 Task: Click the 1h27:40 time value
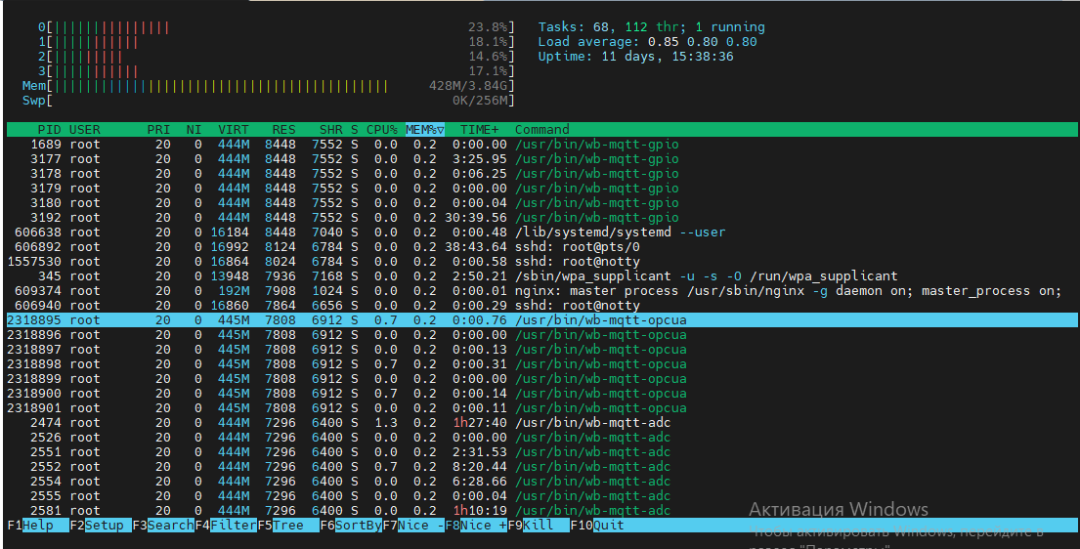[480, 422]
